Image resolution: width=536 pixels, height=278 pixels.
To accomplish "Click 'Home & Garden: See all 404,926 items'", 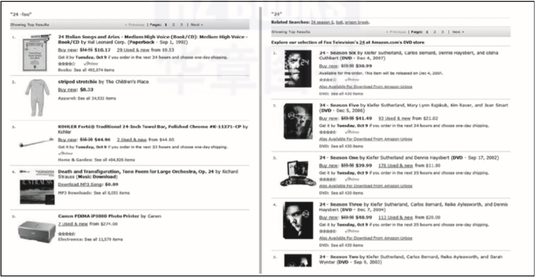I will tap(96, 160).
